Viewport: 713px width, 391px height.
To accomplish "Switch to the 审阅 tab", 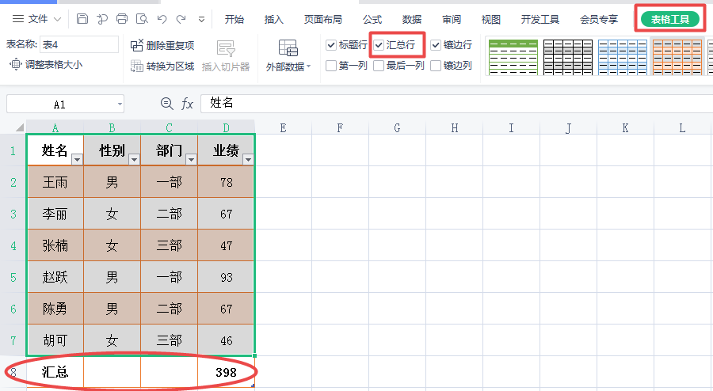I will [452, 19].
